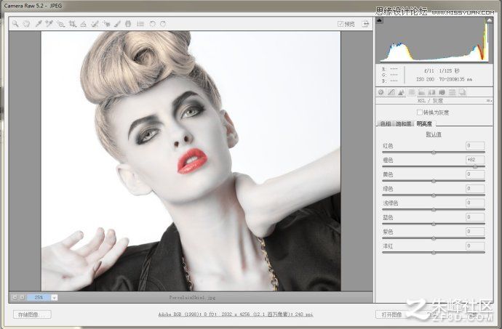502x329 pixels.
Task: Select the Crop tool
Action: [72, 24]
